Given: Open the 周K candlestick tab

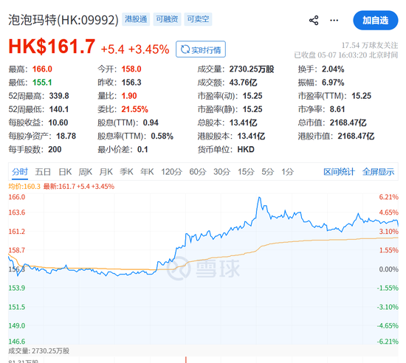Looking at the screenshot, I should (x=86, y=171).
